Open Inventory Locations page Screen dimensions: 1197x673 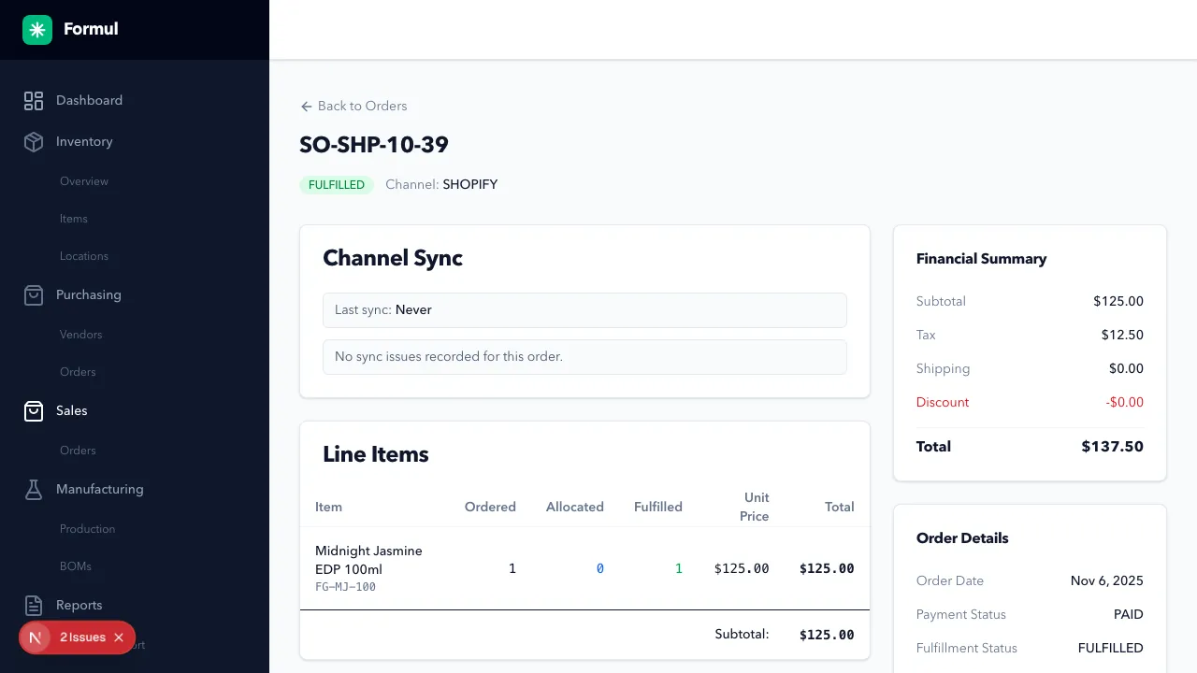pos(84,256)
